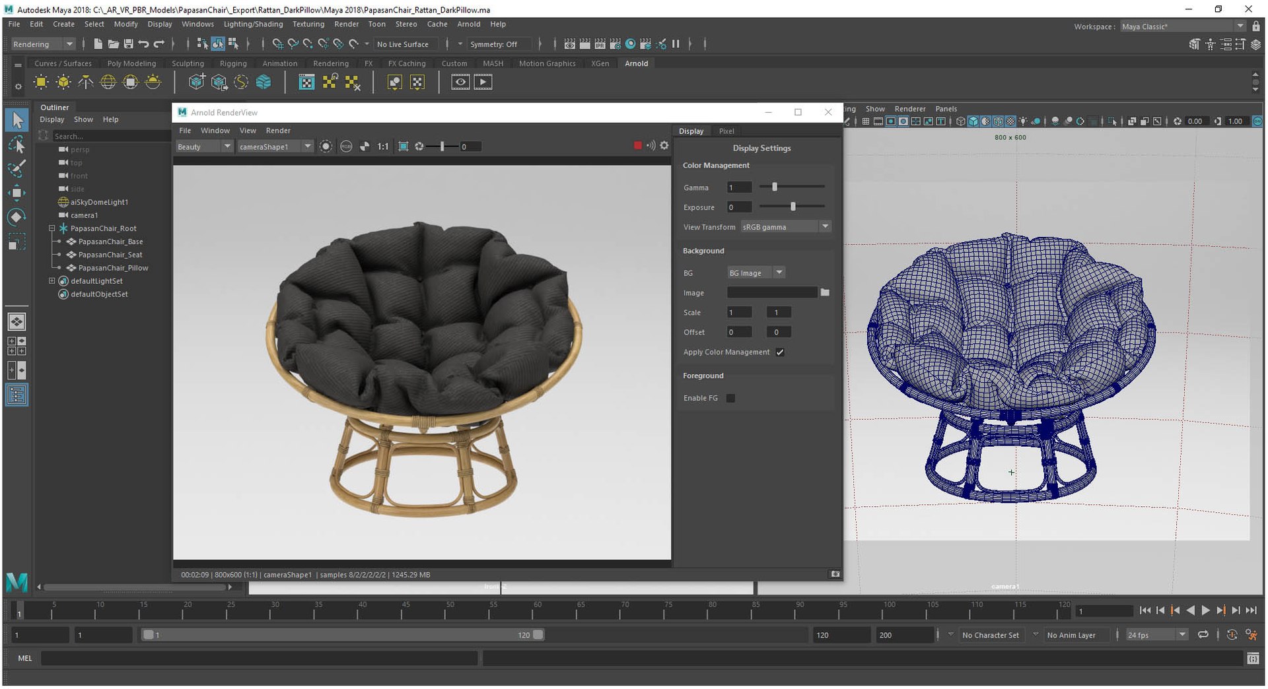Save the scene with disk icon

pos(128,44)
